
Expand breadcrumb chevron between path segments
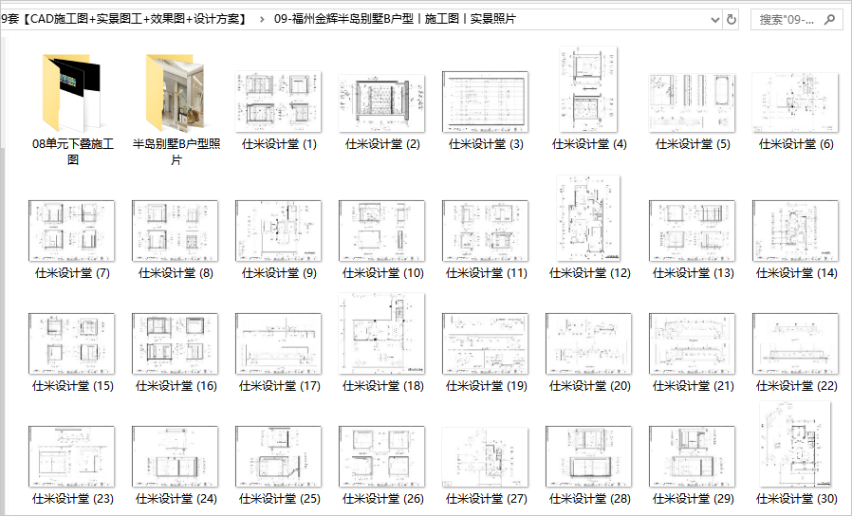[261, 20]
